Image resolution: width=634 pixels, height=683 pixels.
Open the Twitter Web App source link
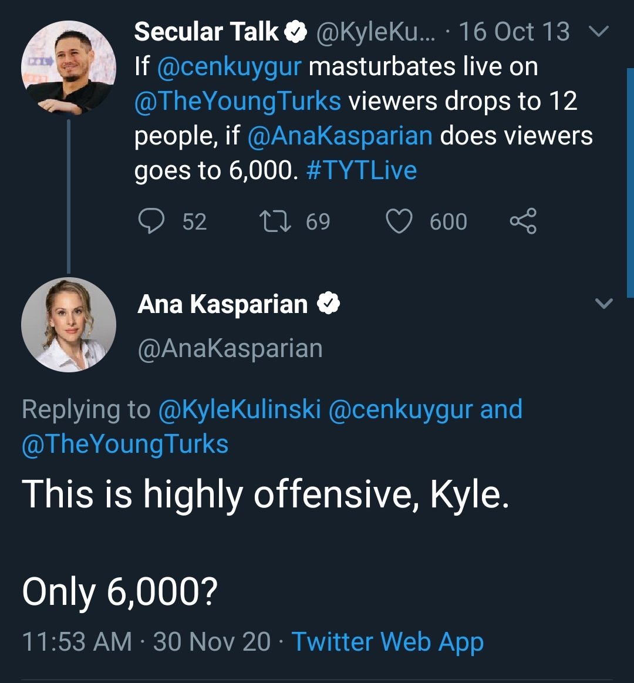(x=387, y=641)
